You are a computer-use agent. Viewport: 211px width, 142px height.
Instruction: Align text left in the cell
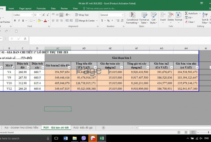tap(53, 21)
